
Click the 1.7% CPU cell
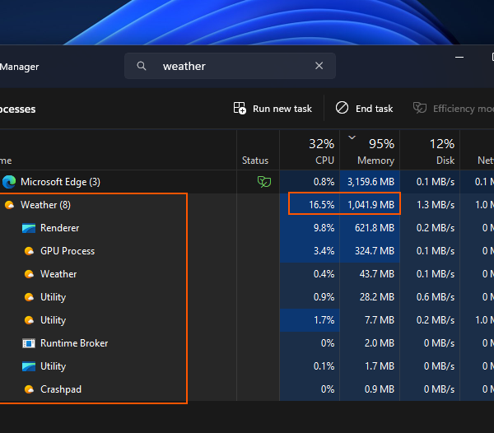click(310, 320)
